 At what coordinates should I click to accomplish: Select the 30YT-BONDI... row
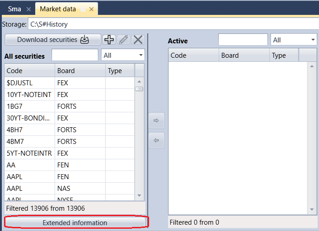tap(70, 118)
